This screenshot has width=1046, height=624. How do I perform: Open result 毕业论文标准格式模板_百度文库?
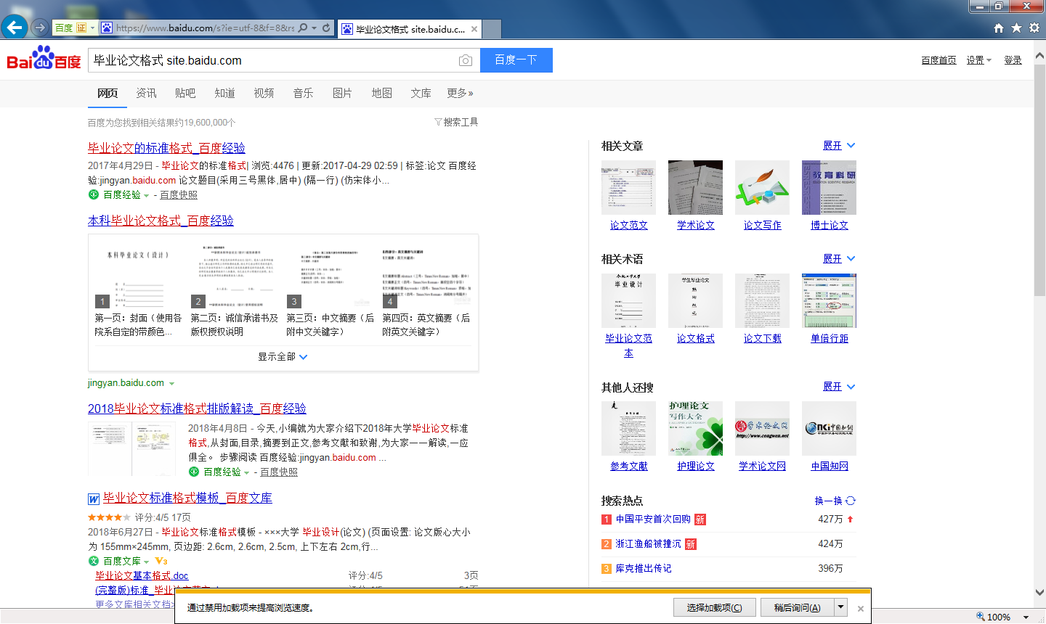[187, 498]
